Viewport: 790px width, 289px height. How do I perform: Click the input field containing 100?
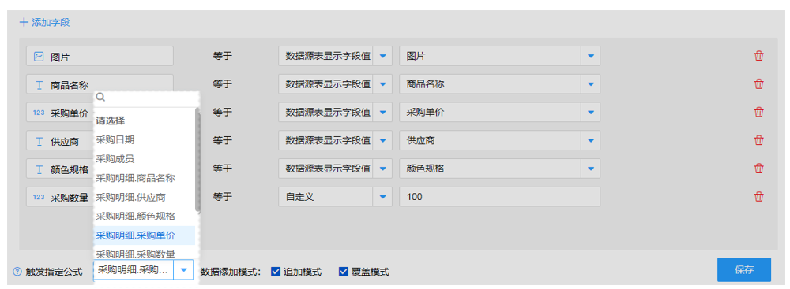pyautogui.click(x=500, y=197)
